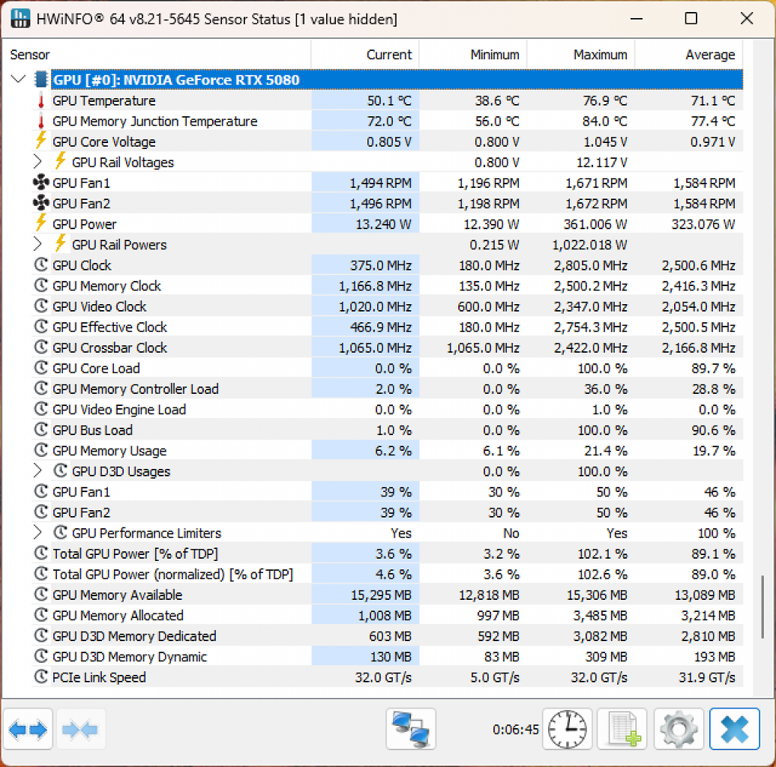Close sensor window using the blue X
Viewport: 776px width, 767px height.
click(x=735, y=729)
